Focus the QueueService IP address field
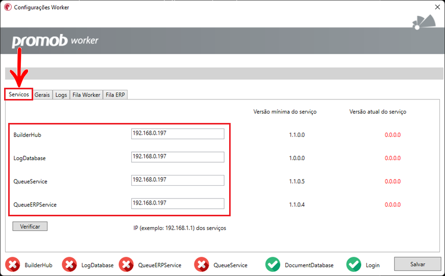The width and height of the screenshot is (445, 276). pos(178,181)
